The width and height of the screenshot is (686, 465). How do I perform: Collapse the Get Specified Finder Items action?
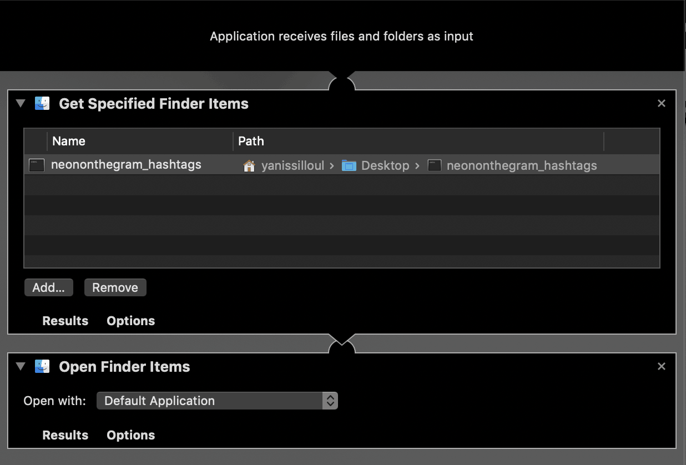[21, 103]
